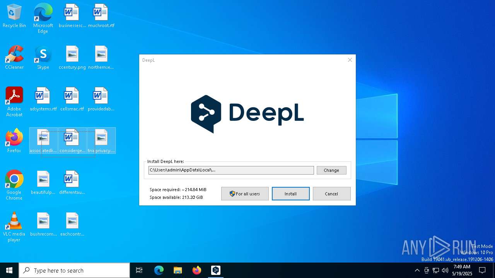Viewport: 495px width, 278px height.
Task: Select the associatedk... image file
Action: (43, 141)
